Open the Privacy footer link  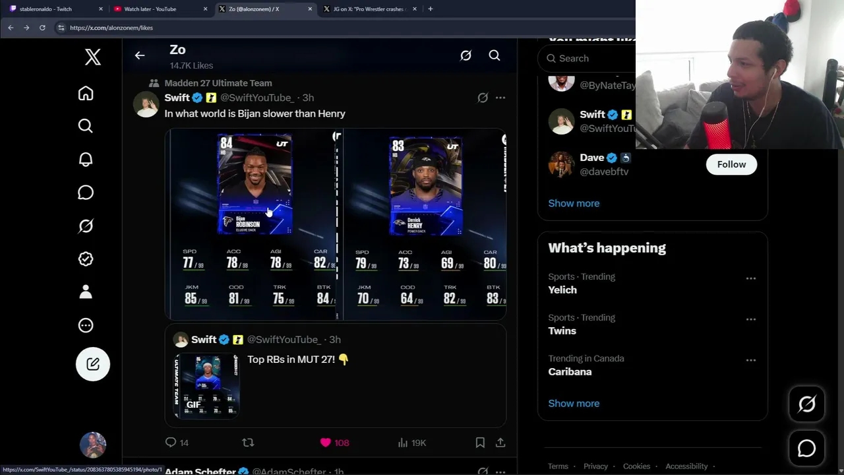click(x=595, y=466)
